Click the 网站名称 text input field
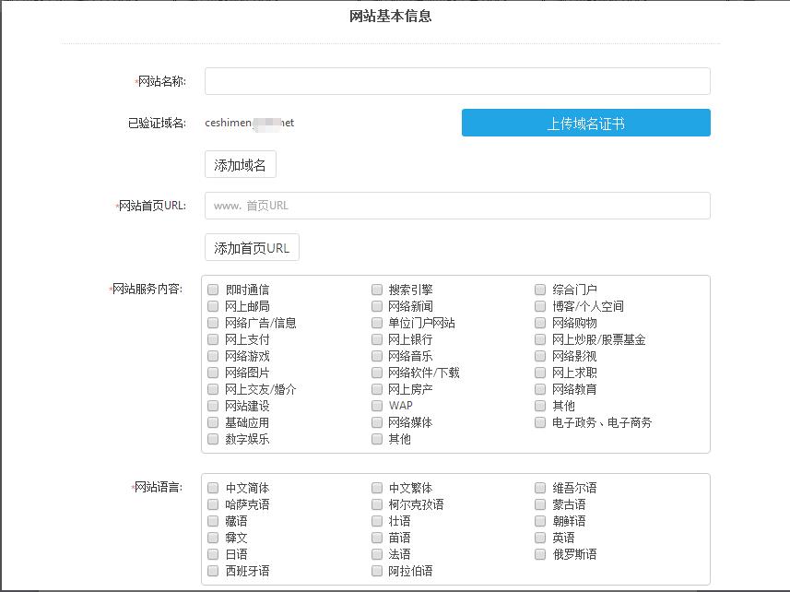This screenshot has height=592, width=790. point(457,81)
